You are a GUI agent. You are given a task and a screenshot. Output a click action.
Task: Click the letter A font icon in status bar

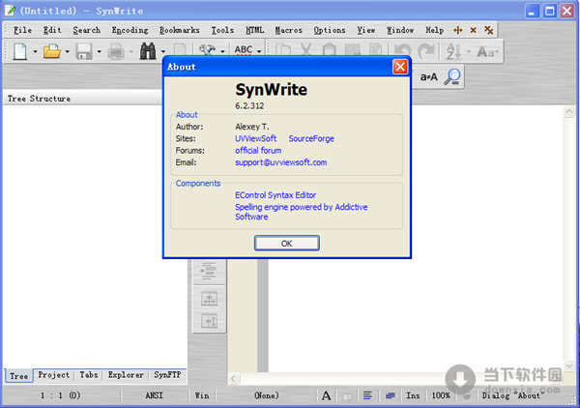coord(327,395)
